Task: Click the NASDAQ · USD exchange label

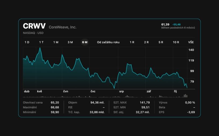Action: [x=33, y=33]
